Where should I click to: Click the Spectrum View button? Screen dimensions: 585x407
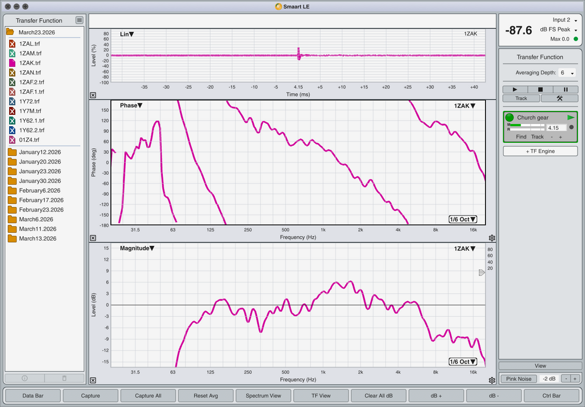(x=263, y=396)
